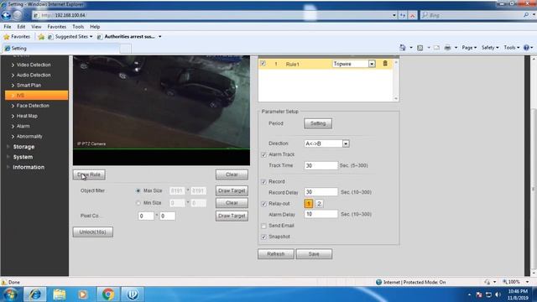The width and height of the screenshot is (537, 302).
Task: Open the Safety toolbar dropdown
Action: (x=490, y=48)
